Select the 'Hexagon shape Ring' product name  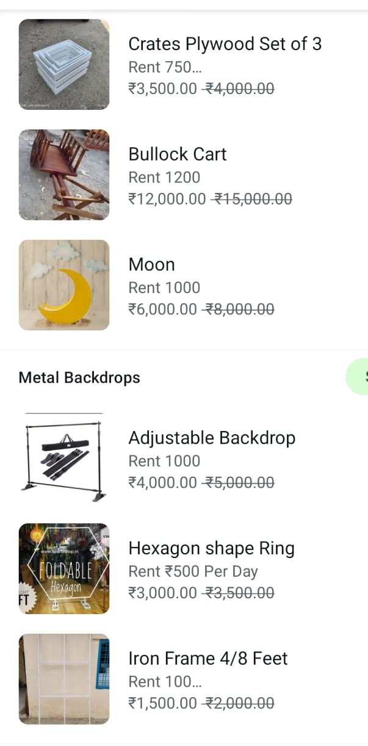pos(211,548)
